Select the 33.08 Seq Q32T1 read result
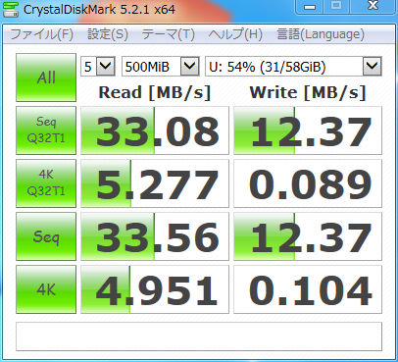This screenshot has height=362, width=398. tap(155, 130)
